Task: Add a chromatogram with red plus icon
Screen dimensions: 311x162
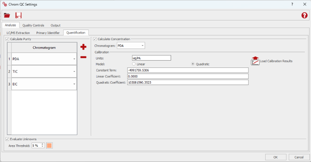Action: 83,47
